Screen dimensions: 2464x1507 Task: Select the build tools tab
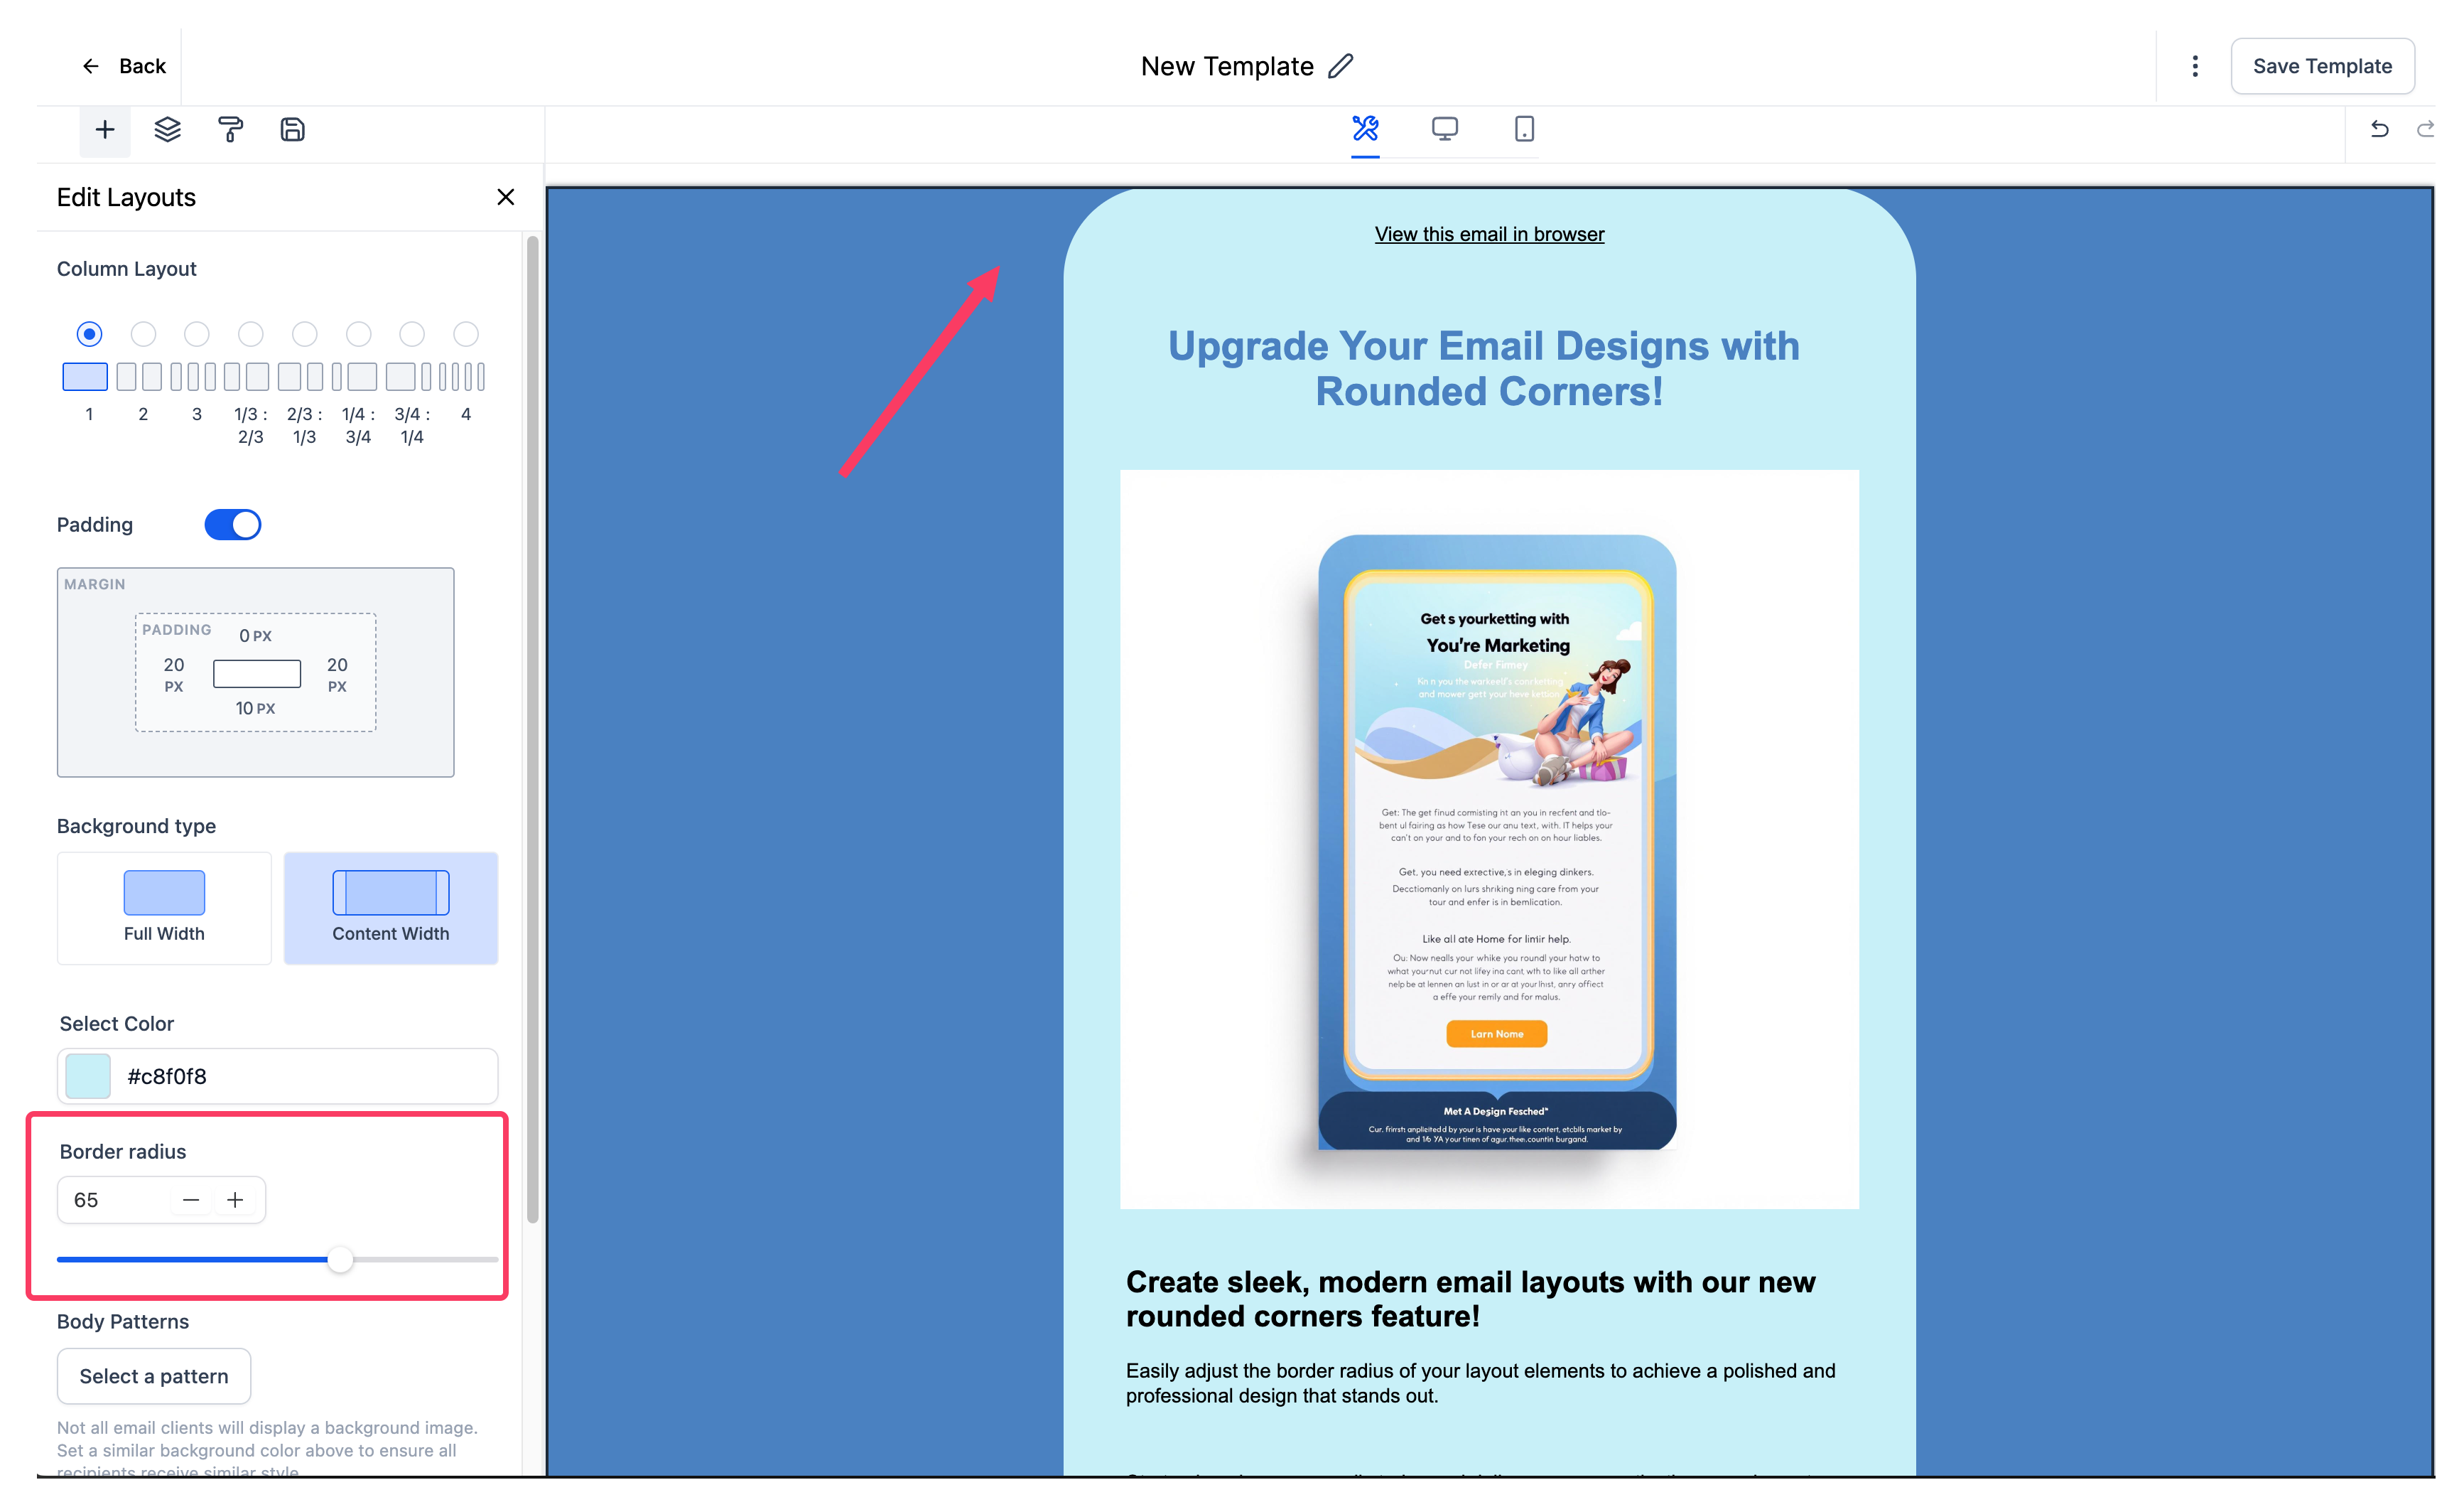point(1366,129)
